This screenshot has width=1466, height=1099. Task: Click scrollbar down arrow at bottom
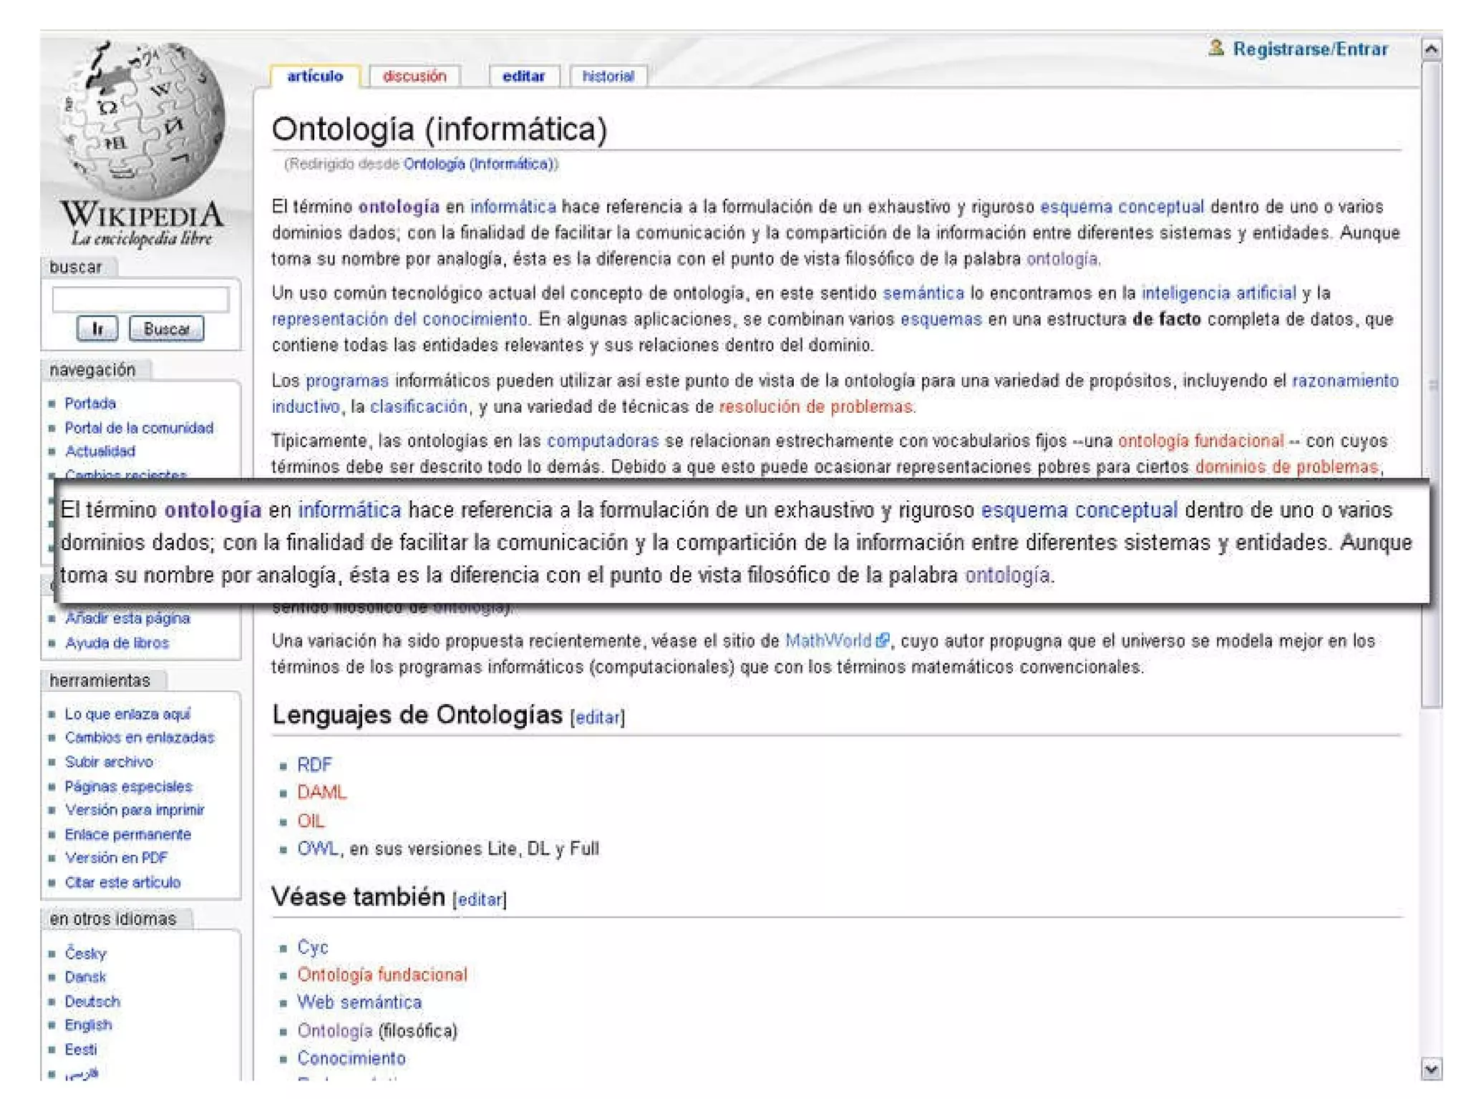tap(1430, 1069)
